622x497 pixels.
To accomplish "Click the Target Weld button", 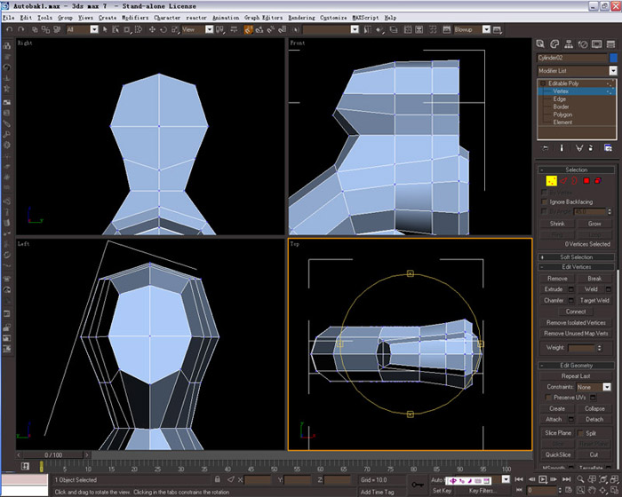I will point(594,301).
